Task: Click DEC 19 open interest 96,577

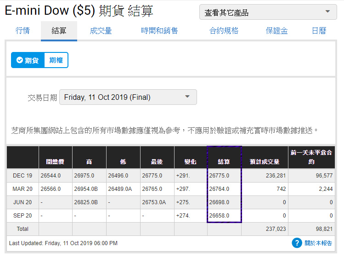Action: coord(324,176)
